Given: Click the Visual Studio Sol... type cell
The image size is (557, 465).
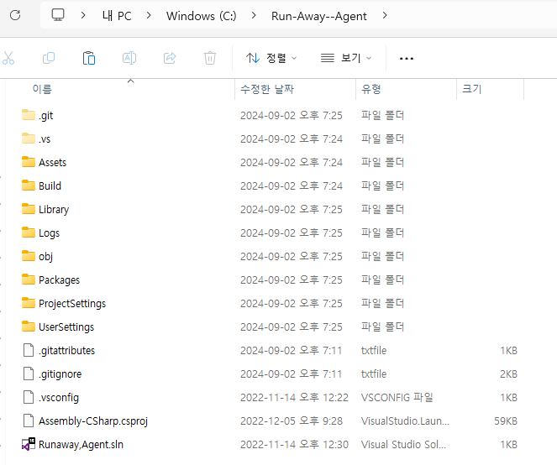Looking at the screenshot, I should (403, 444).
